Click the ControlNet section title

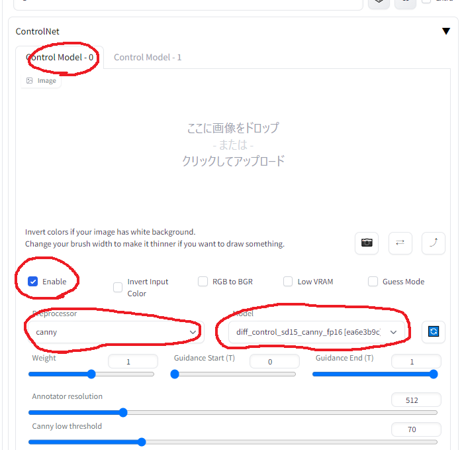37,31
